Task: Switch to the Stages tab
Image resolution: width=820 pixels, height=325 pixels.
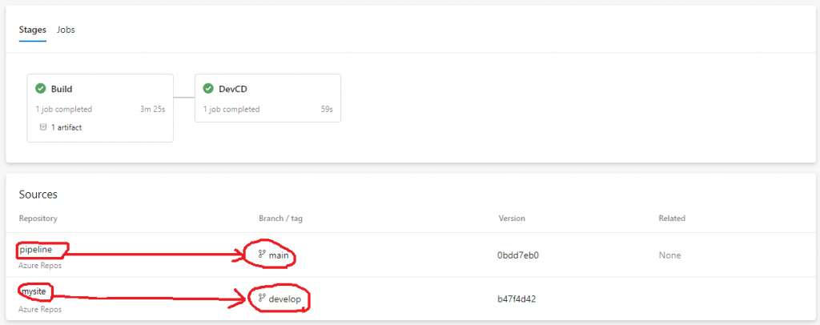Action: 33,30
